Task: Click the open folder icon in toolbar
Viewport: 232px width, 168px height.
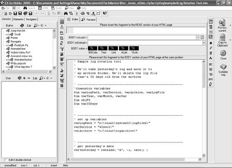Action: [10, 13]
